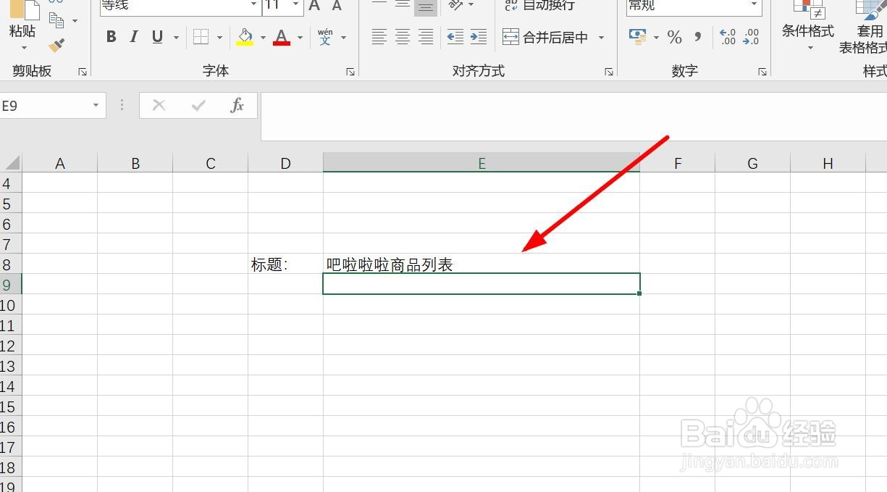
Task: Select the Format Painter brush
Action: [x=54, y=46]
